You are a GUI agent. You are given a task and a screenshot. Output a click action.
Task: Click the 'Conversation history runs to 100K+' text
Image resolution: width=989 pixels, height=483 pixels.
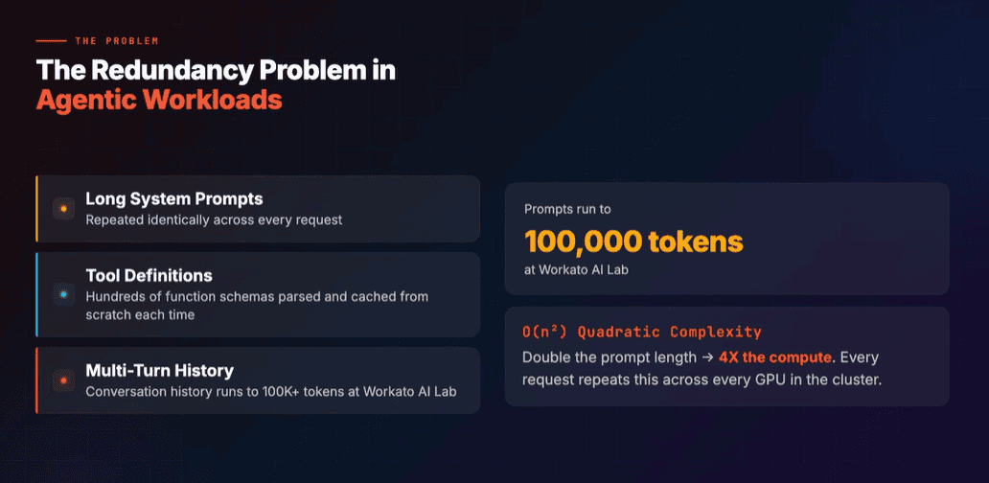point(271,391)
